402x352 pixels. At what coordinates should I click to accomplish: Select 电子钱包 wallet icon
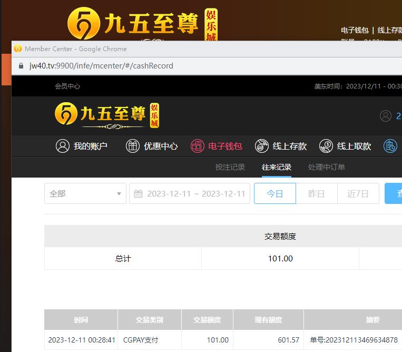tap(198, 146)
